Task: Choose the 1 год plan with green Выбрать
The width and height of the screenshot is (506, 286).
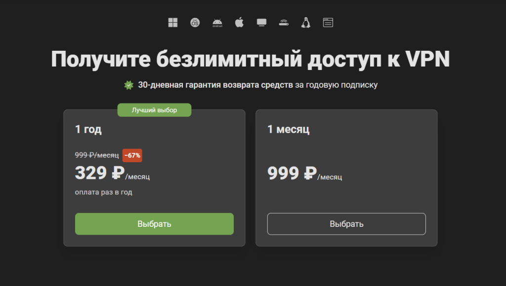Action: pos(154,224)
